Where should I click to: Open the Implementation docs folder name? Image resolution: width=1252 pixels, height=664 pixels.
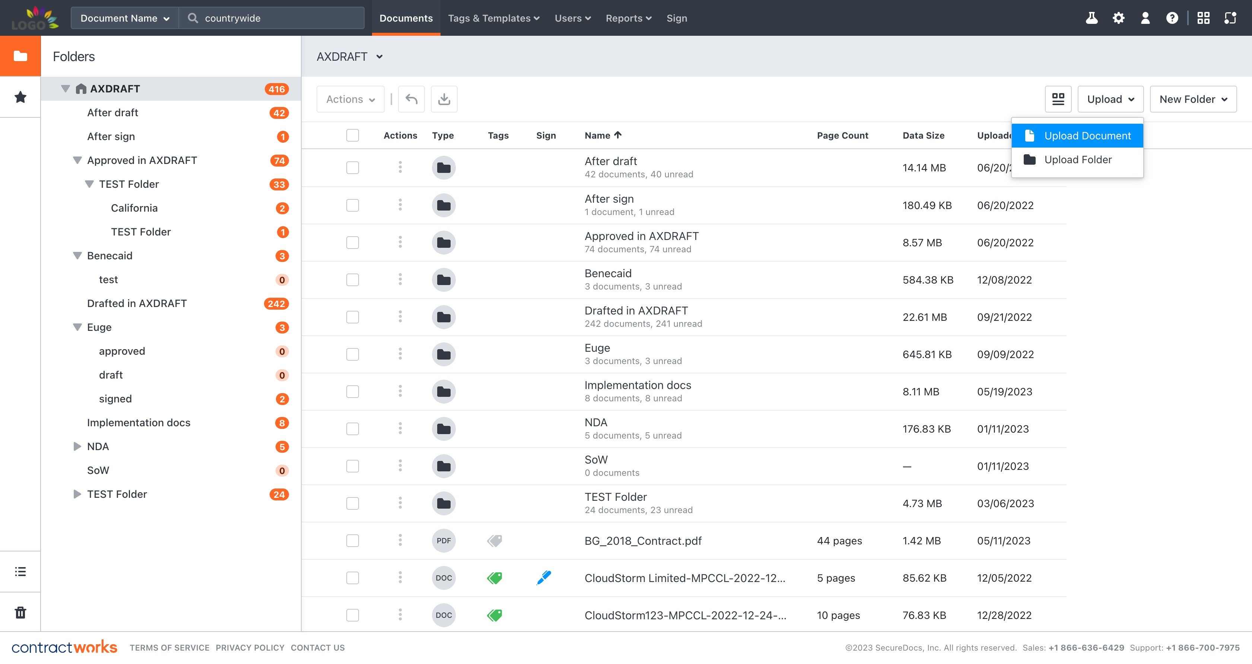point(638,385)
